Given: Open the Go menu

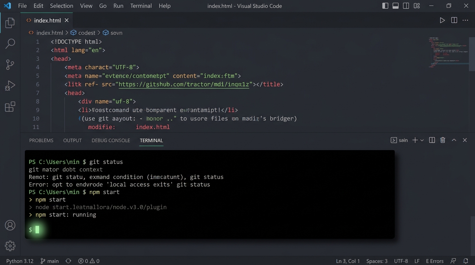Looking at the screenshot, I should coord(103,6).
